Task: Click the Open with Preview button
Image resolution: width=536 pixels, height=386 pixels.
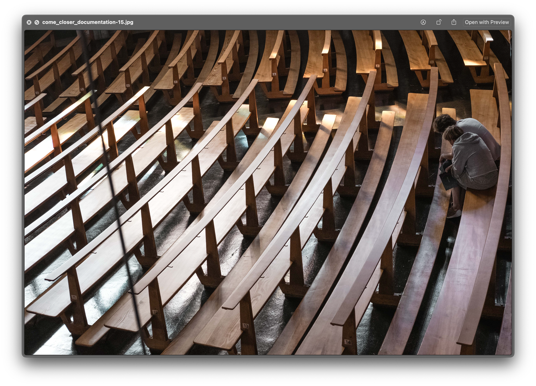Action: pyautogui.click(x=487, y=22)
